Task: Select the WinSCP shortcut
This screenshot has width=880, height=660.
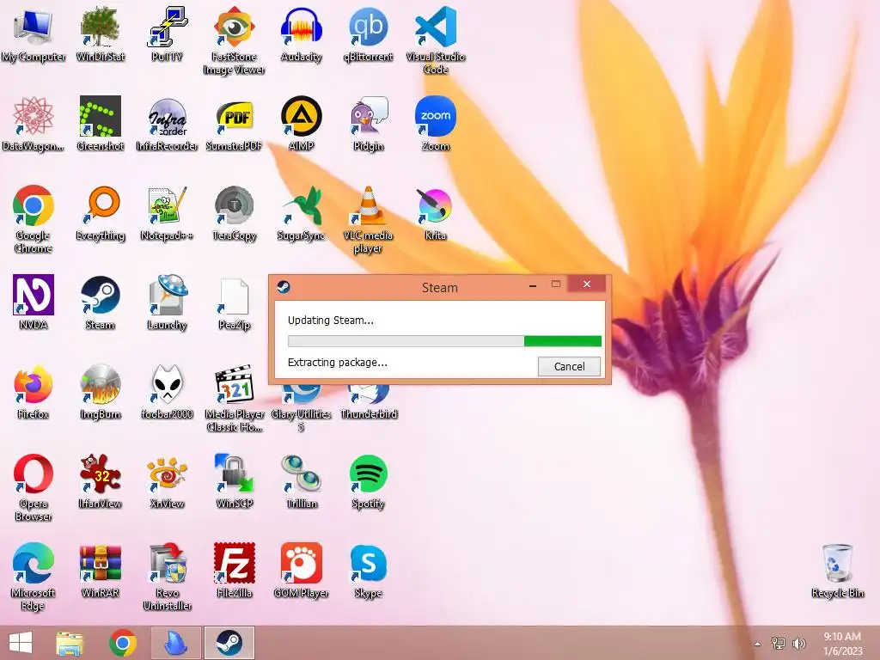Action: (234, 481)
